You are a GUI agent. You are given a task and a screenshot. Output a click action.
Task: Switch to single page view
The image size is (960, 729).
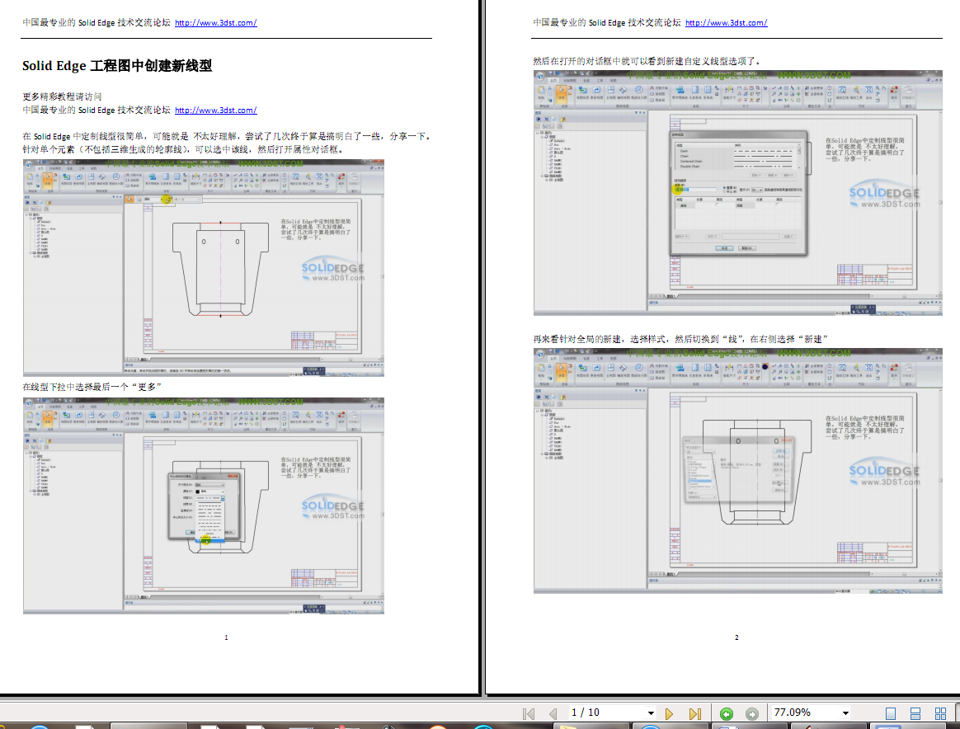[891, 713]
